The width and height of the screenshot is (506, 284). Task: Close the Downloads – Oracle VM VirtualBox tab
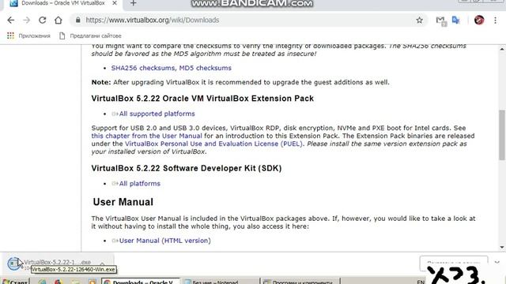point(115,3)
